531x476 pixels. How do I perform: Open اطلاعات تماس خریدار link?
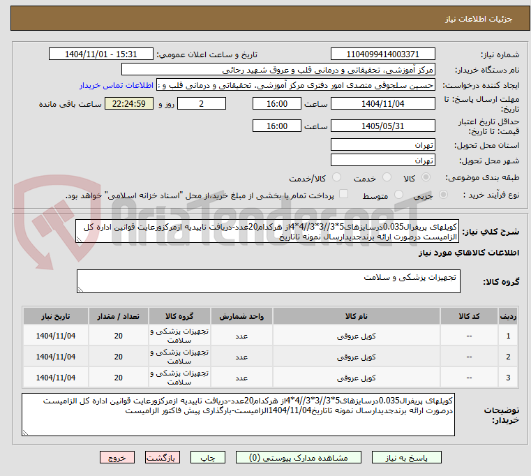coord(117,85)
